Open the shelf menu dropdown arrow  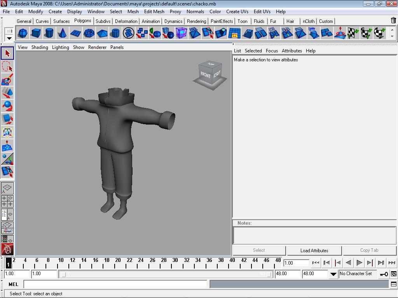(x=9, y=38)
